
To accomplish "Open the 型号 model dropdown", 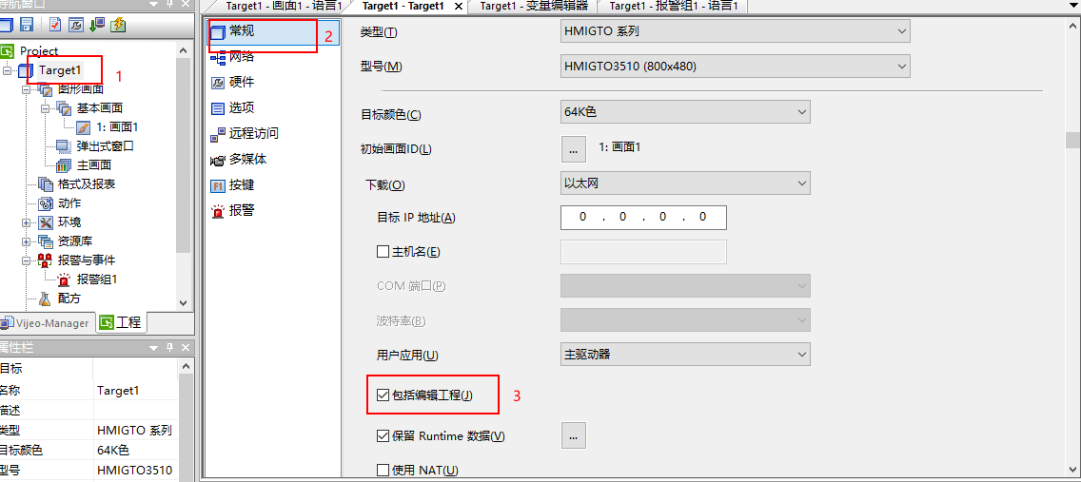I will (x=735, y=67).
